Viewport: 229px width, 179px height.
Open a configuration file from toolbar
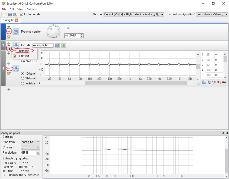10,14
